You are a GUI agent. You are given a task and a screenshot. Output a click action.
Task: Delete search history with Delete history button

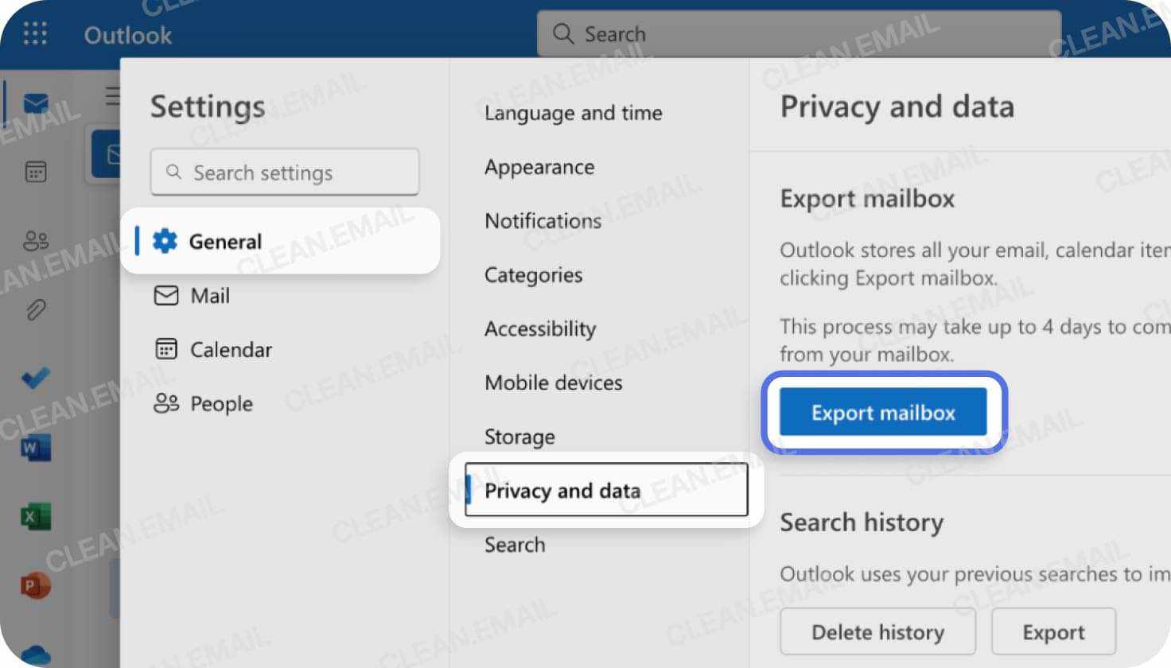click(877, 631)
